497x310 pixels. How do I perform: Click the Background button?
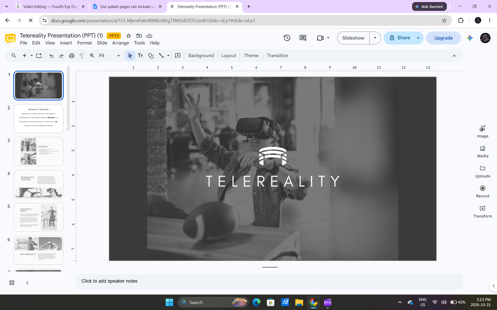[x=201, y=56]
